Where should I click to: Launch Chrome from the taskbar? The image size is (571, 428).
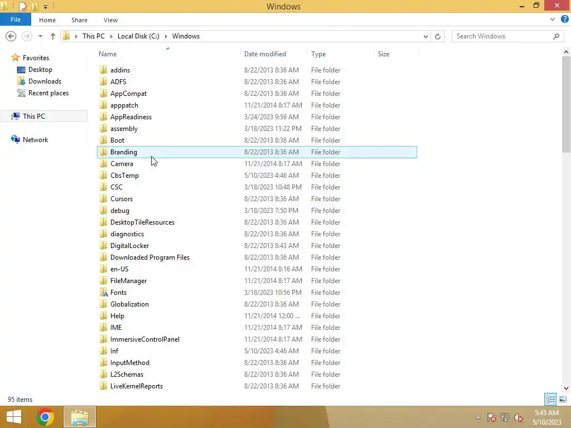(45, 417)
